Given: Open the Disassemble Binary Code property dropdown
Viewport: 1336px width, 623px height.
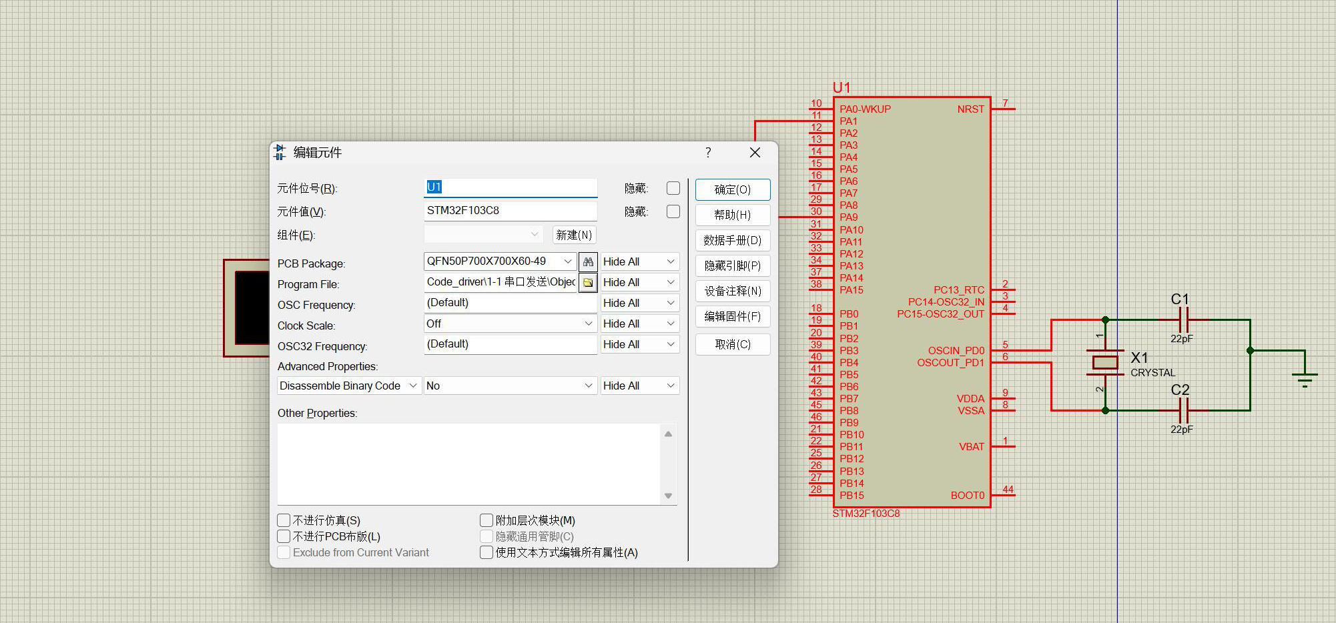Looking at the screenshot, I should tap(349, 386).
